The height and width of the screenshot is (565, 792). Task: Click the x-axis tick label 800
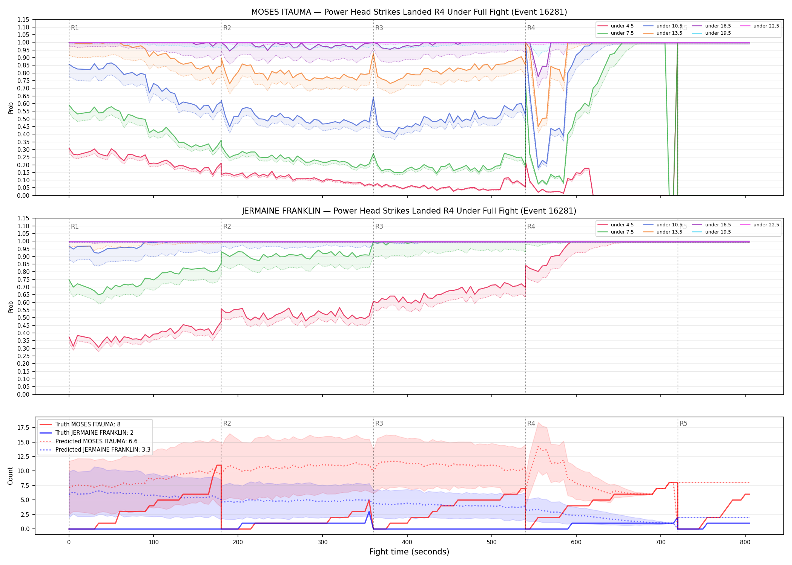pyautogui.click(x=745, y=542)
